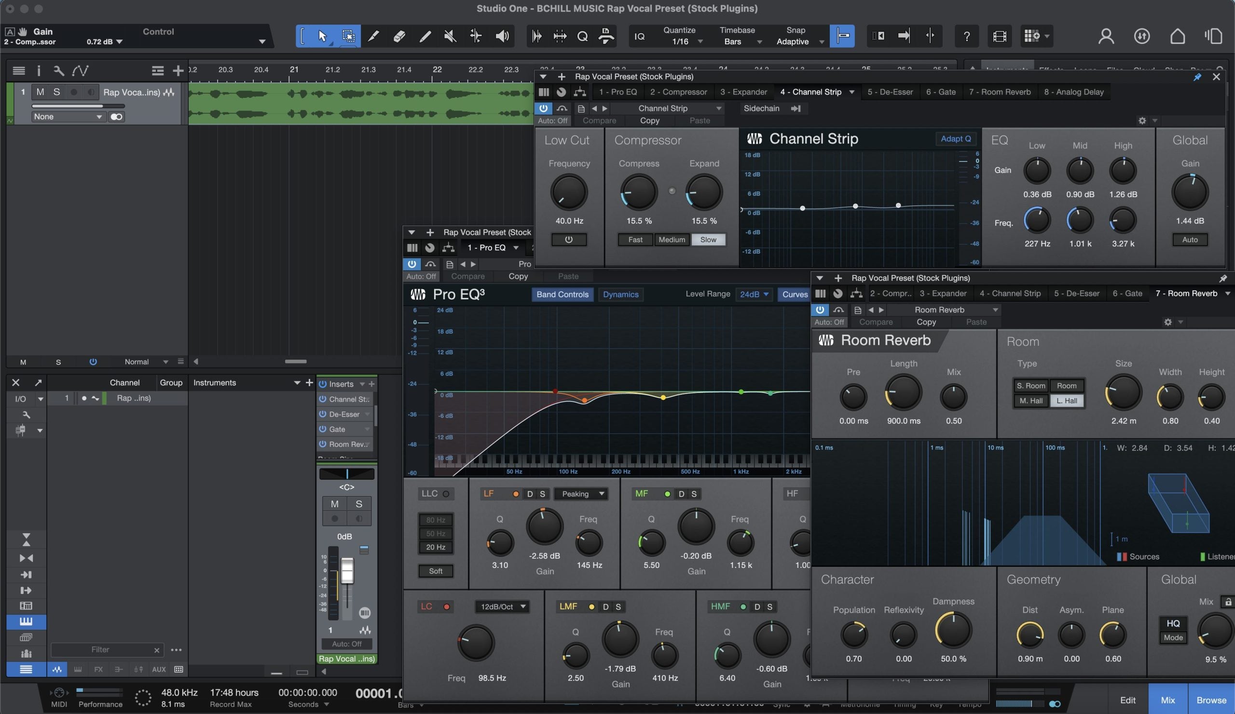Open the LF band Peaking type dropdown
1235x714 pixels.
pos(582,494)
